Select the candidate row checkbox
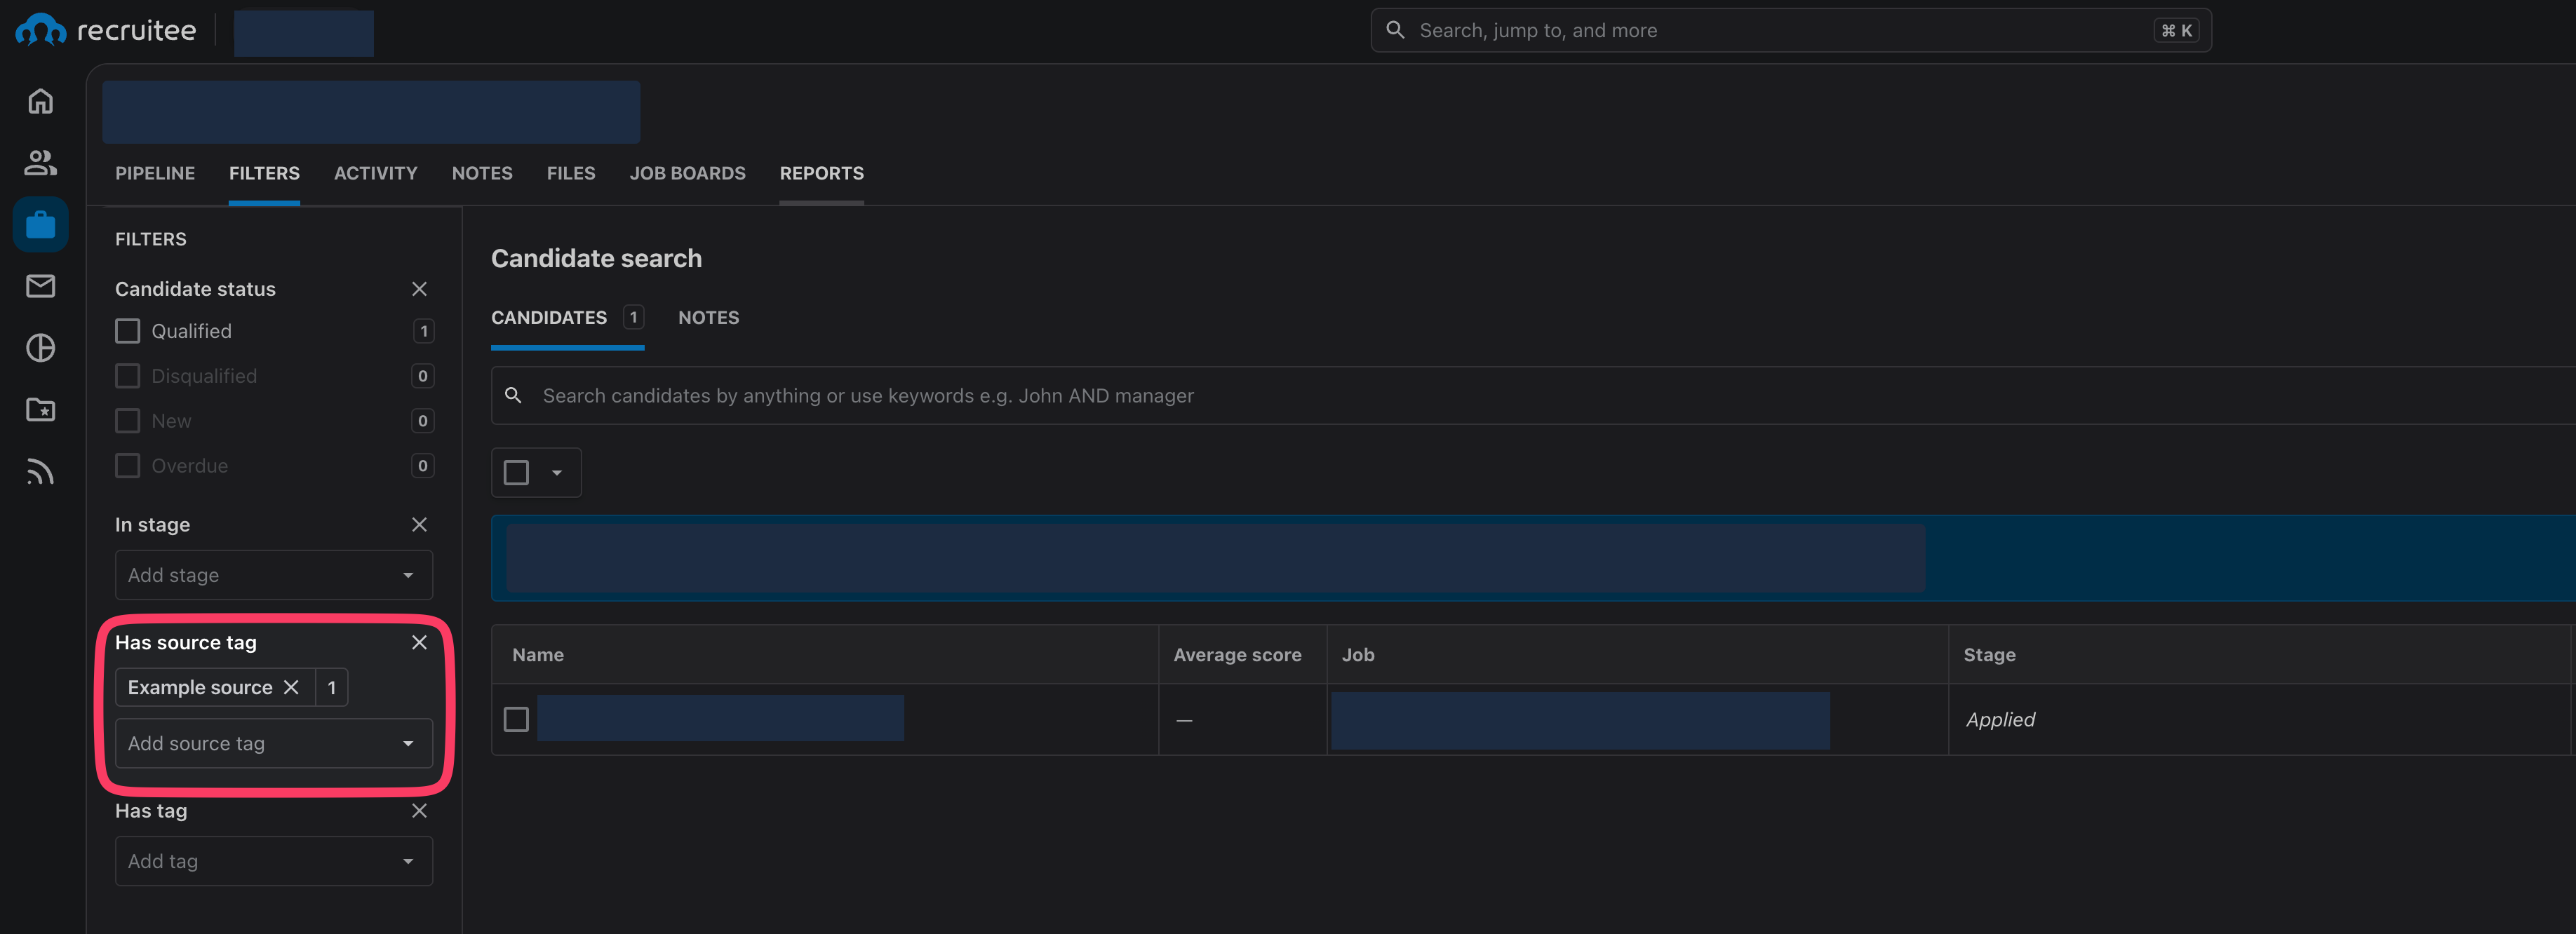Image resolution: width=2576 pixels, height=934 pixels. pyautogui.click(x=516, y=719)
